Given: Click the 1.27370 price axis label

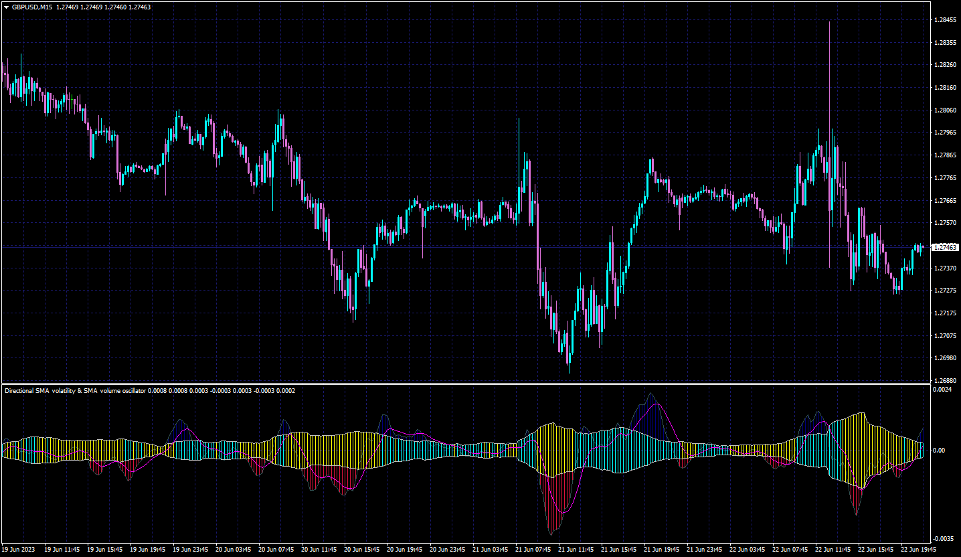Looking at the screenshot, I should 945,268.
